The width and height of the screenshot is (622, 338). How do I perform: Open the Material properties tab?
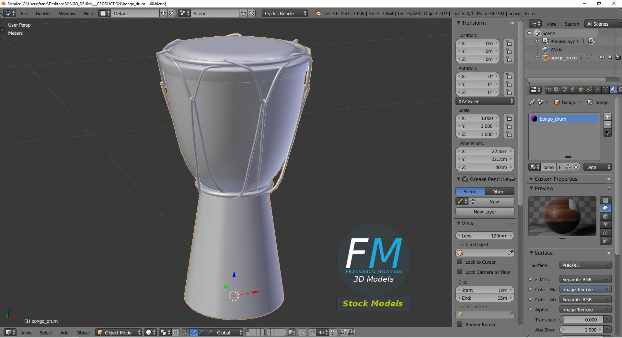(613, 90)
